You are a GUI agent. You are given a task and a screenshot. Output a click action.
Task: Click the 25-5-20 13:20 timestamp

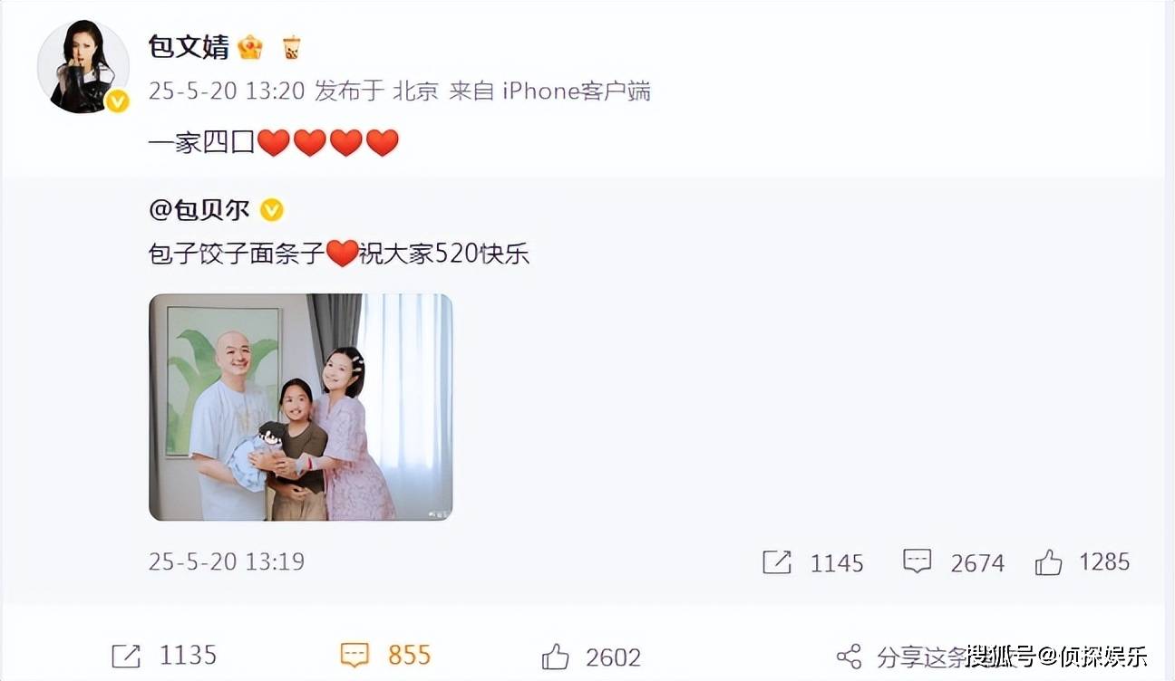click(226, 91)
